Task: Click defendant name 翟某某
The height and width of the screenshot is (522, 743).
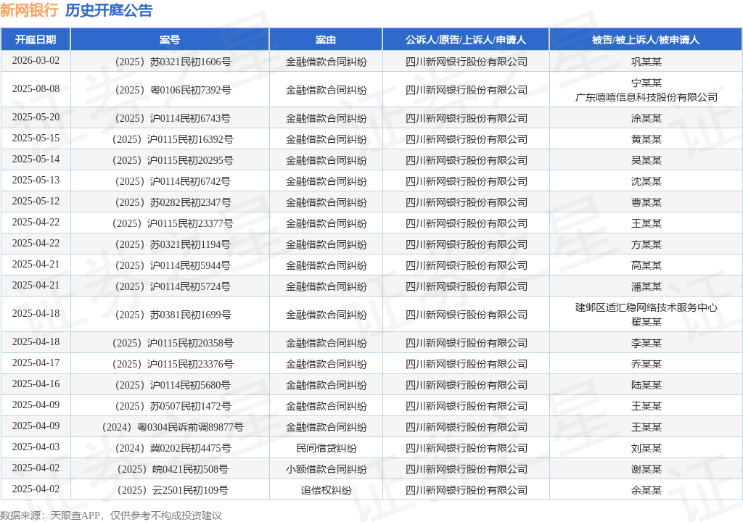Action: click(x=646, y=322)
